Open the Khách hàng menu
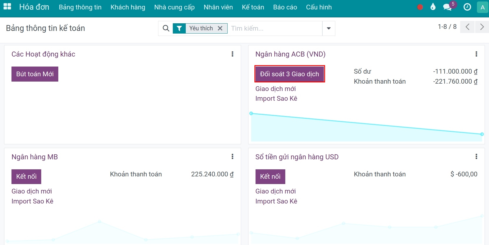 point(128,7)
